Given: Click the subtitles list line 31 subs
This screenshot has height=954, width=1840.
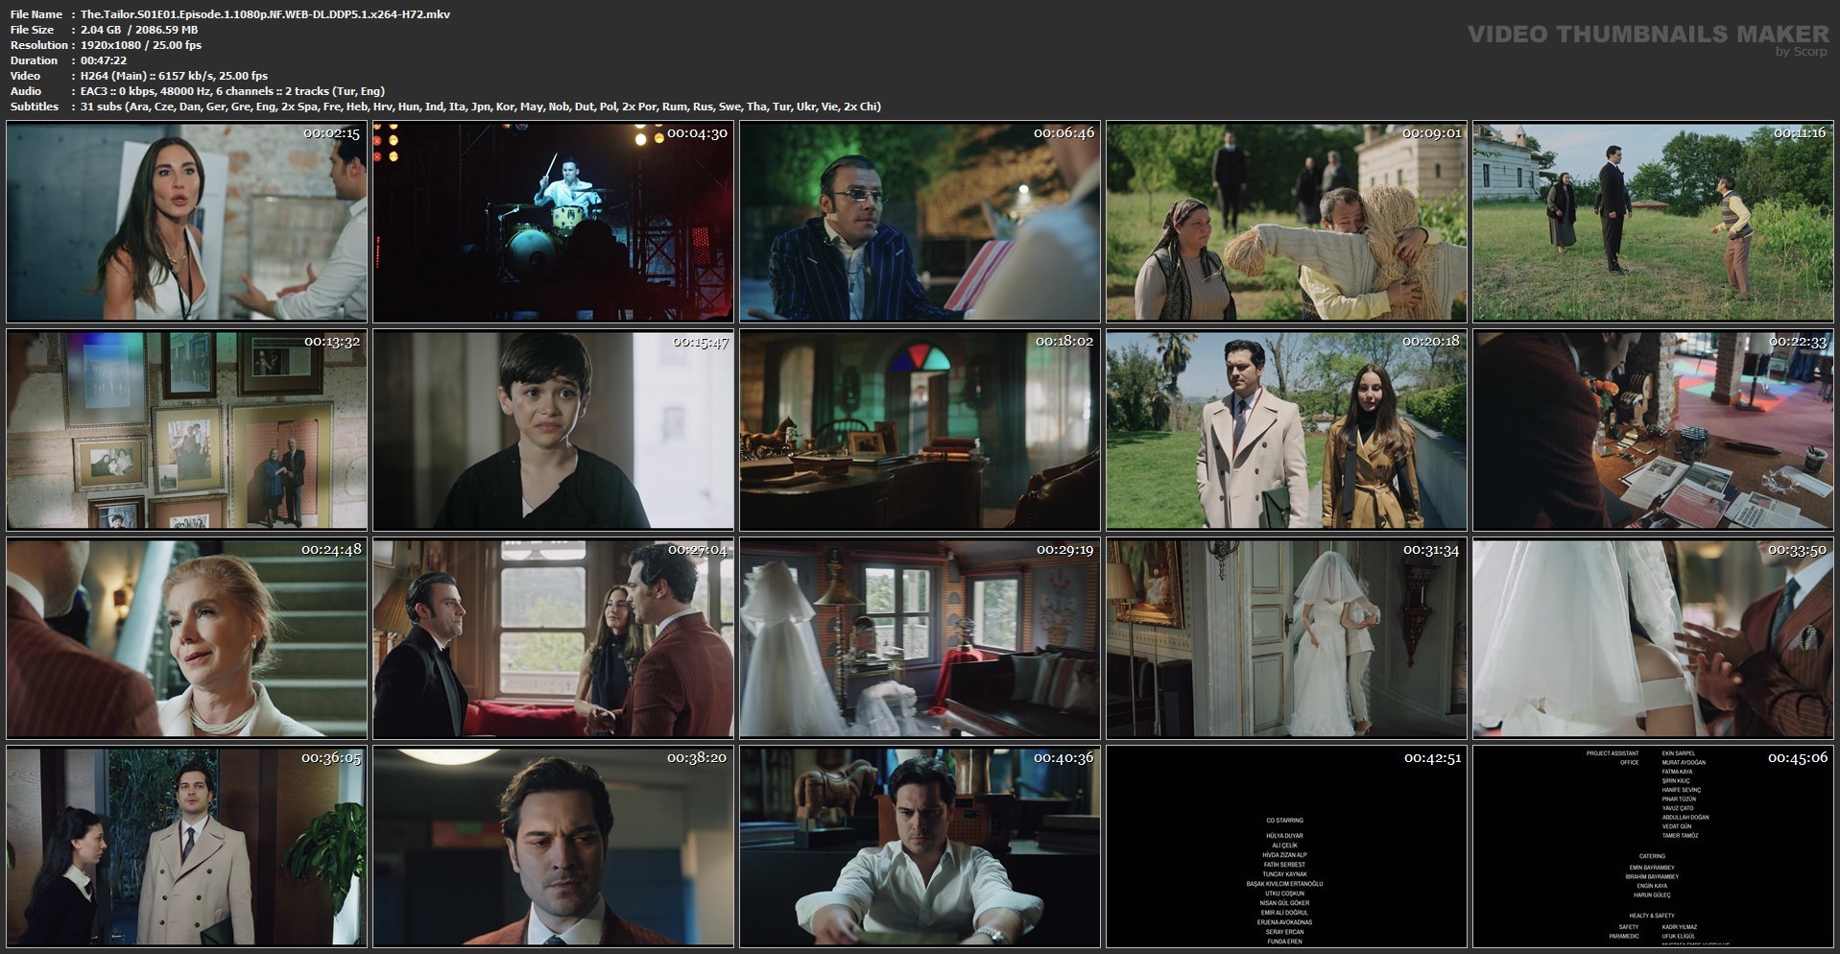Looking at the screenshot, I should [x=481, y=107].
